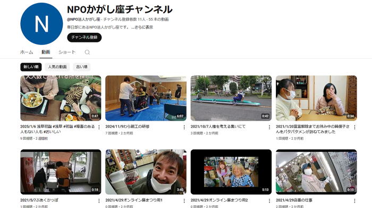Play the わら細工の研修 blue tarp thumbnail
Screen dimensions: 372x208
point(146,98)
